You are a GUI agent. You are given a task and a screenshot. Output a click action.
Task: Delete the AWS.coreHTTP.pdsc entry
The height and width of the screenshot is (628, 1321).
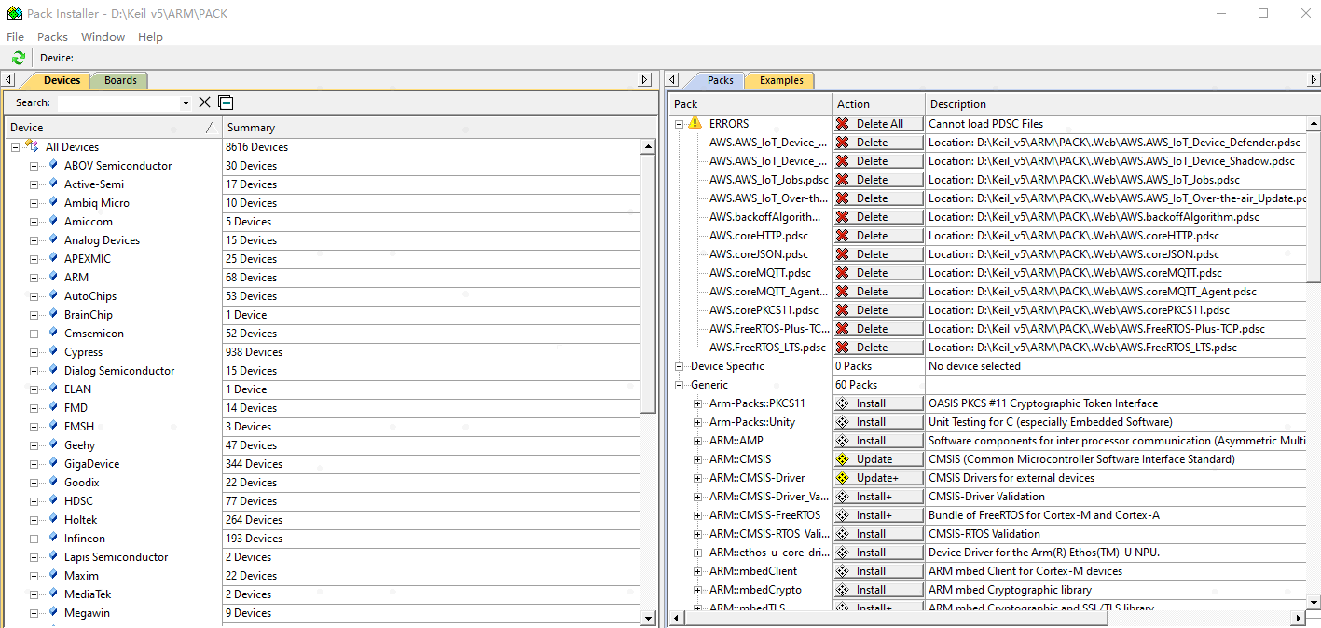coord(878,236)
